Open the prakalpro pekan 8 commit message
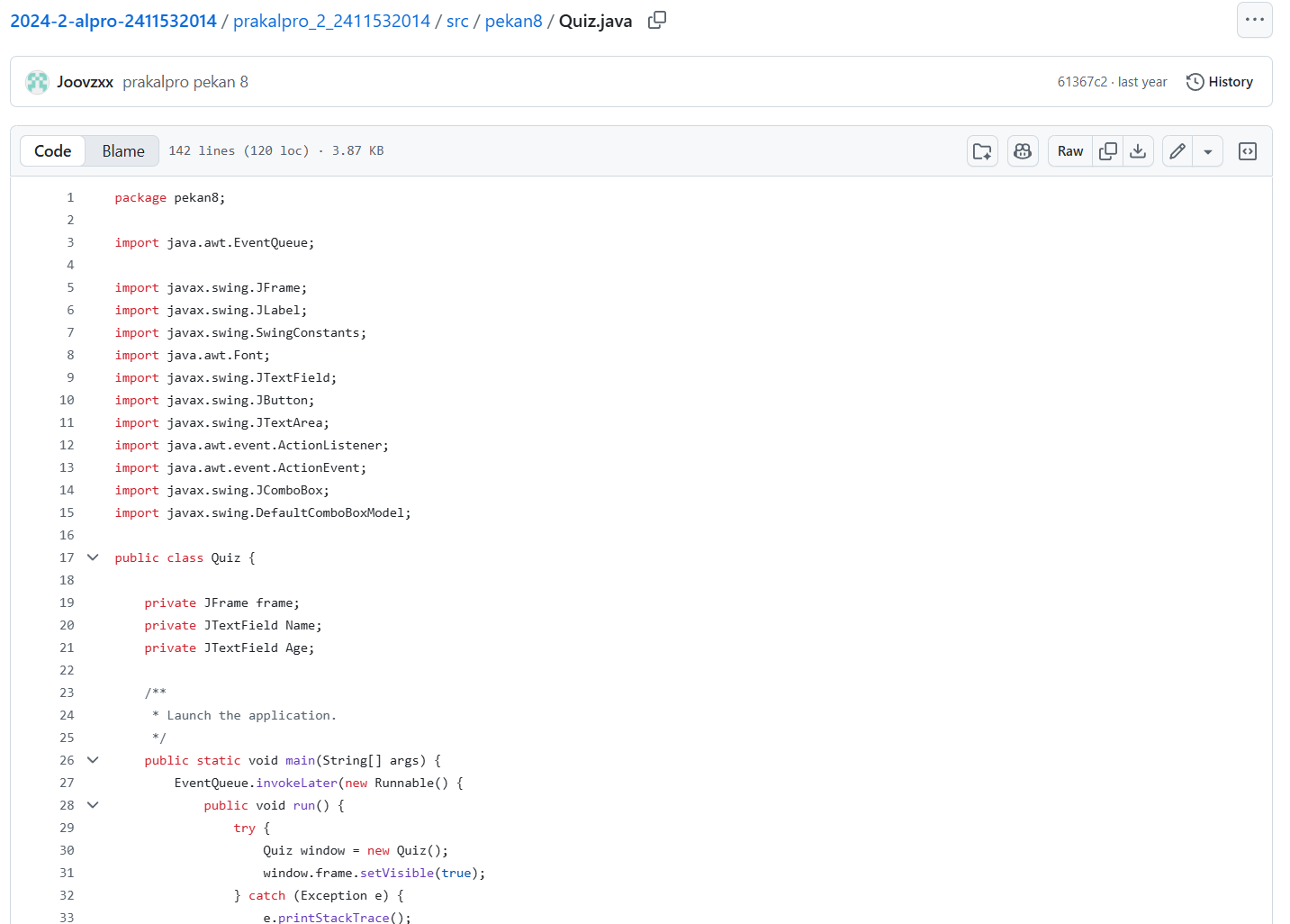The height and width of the screenshot is (924, 1290). click(x=185, y=82)
